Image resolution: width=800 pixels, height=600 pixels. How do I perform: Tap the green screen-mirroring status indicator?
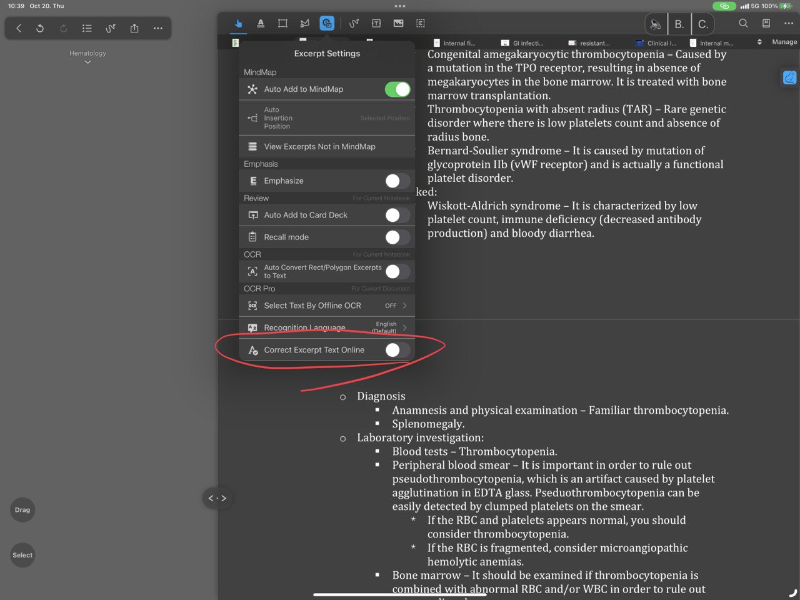[x=724, y=6]
